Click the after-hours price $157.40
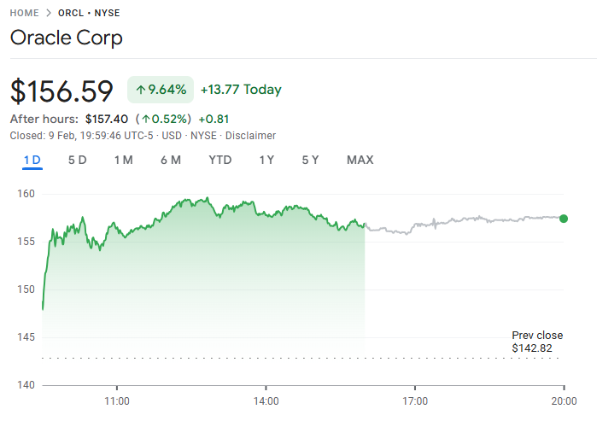The image size is (597, 421). (x=107, y=119)
